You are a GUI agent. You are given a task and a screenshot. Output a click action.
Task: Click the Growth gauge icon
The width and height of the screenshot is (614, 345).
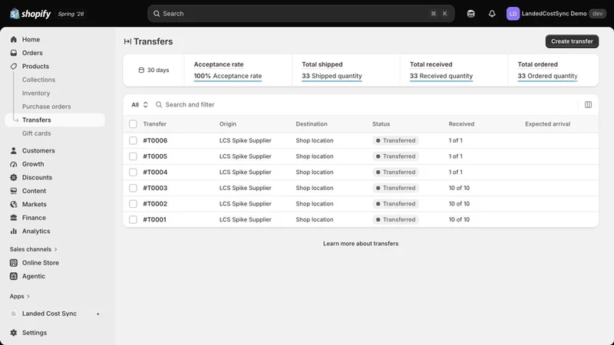pos(14,164)
